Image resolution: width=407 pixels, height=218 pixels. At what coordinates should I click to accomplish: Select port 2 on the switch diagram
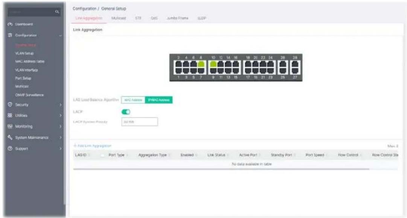tap(178, 64)
